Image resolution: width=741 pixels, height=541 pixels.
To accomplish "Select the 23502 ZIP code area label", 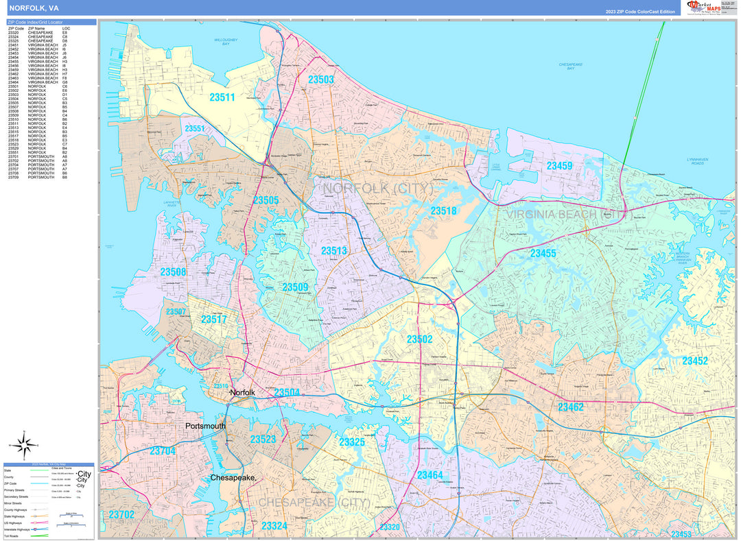I will tap(419, 339).
